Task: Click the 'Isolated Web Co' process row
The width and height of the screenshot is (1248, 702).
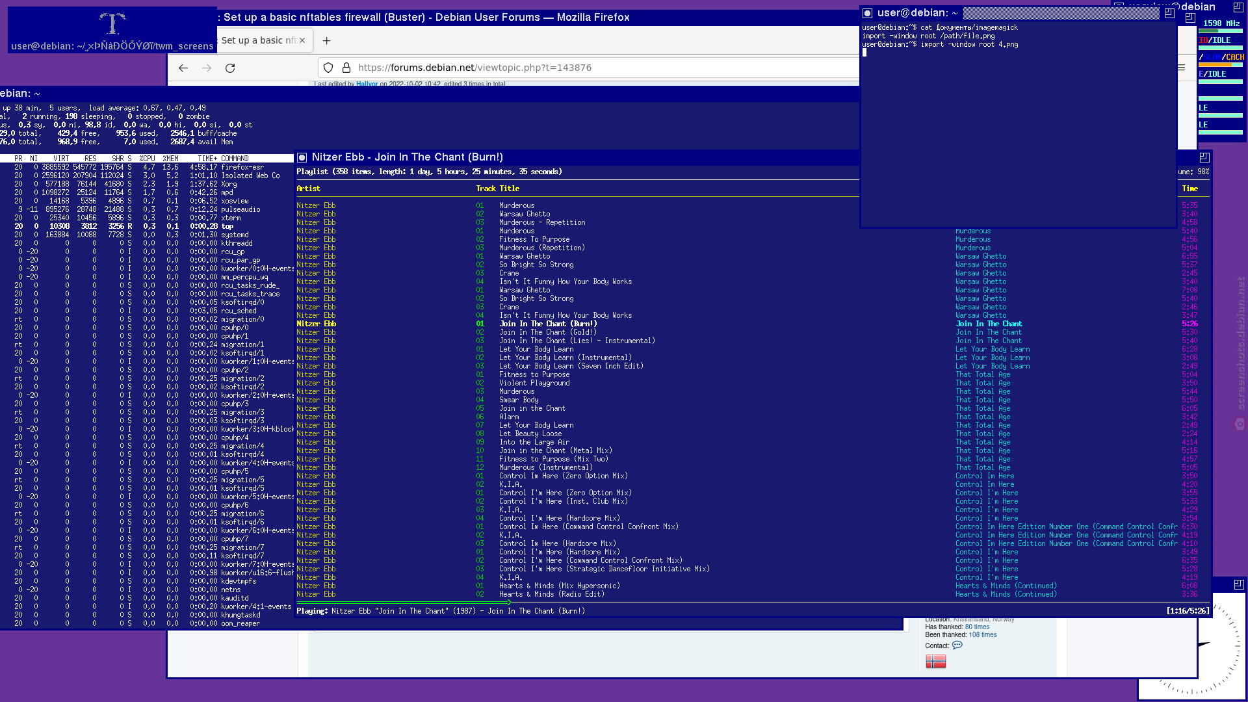Action: pos(147,175)
